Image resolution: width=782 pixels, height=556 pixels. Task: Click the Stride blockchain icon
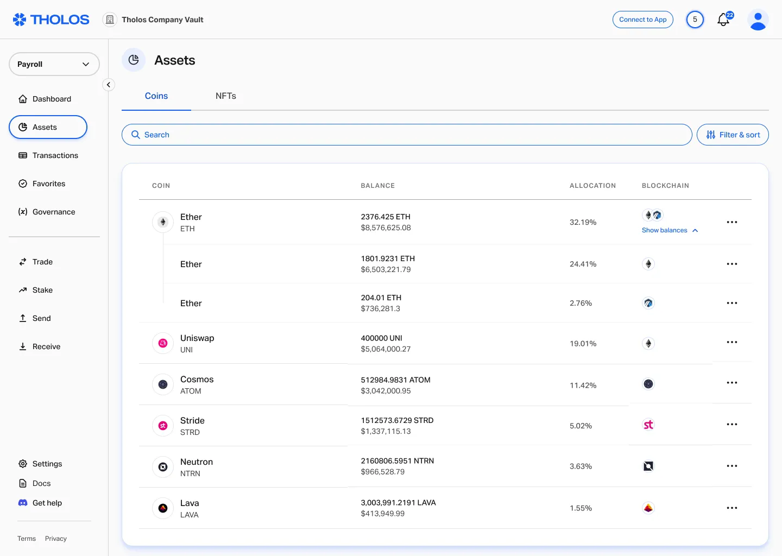tap(648, 425)
